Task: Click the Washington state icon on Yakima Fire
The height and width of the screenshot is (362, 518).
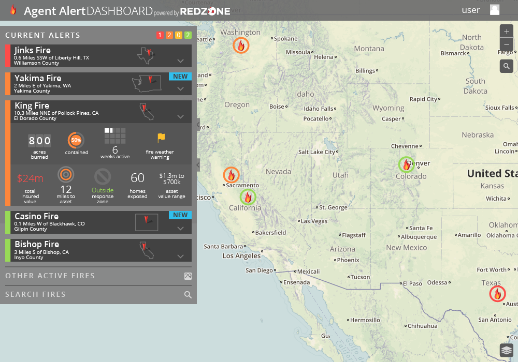Action: pos(147,83)
